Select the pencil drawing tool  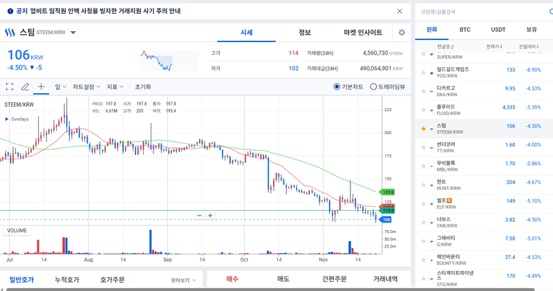[26, 87]
